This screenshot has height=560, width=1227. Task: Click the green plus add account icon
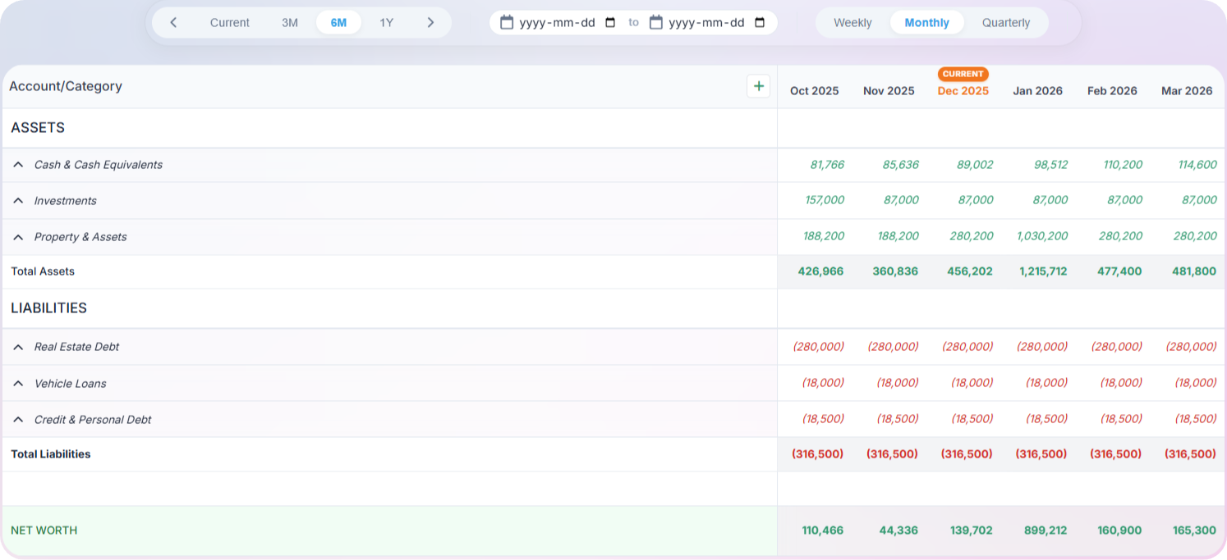[758, 86]
